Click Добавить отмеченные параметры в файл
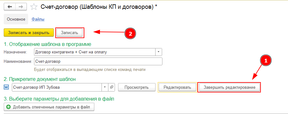The width and height of the screenshot is (288, 114). (x=49, y=107)
